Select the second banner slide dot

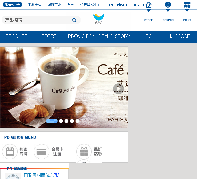(61, 121)
